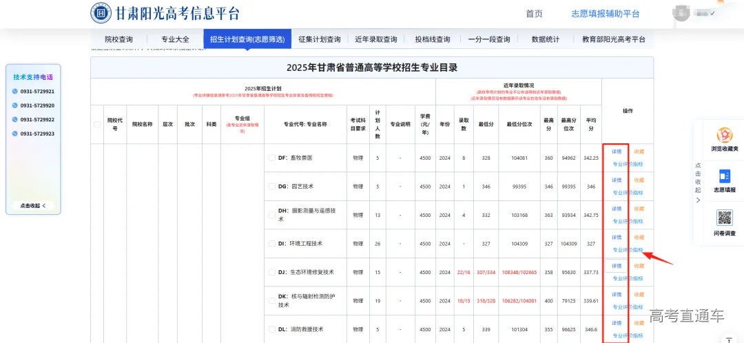Open 专业评价指标 for 园艺技术 row
This screenshot has height=343, width=744.
tap(628, 193)
